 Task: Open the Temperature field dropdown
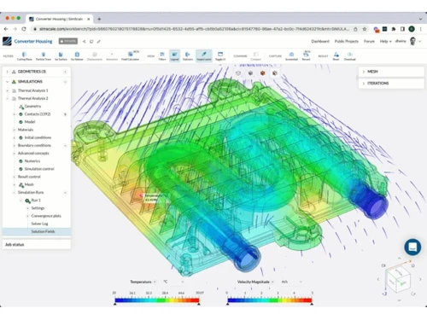(x=143, y=282)
